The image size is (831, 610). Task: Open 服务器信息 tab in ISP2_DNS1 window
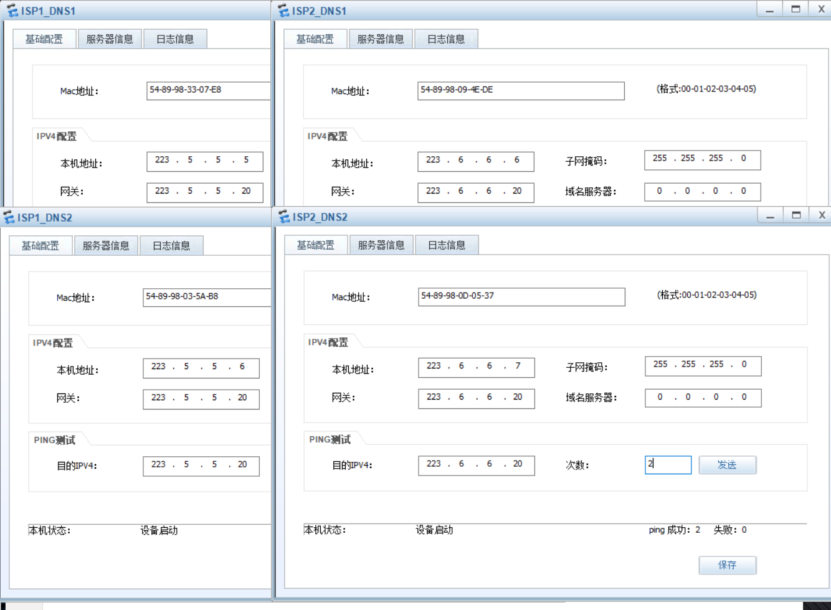381,39
